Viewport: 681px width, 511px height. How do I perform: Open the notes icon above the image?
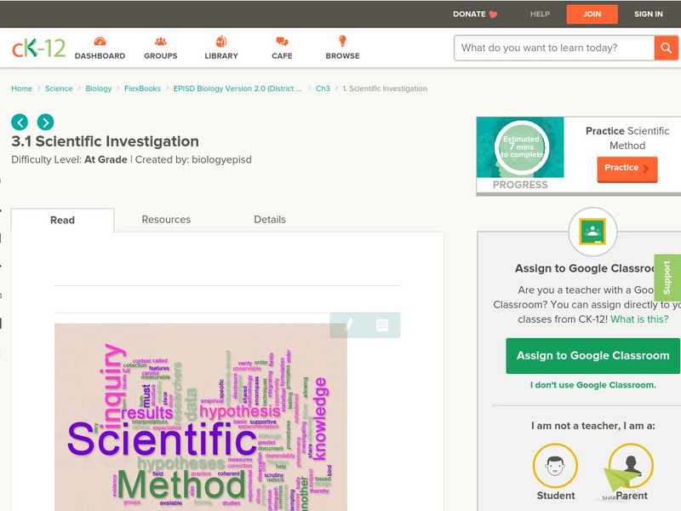[x=382, y=325]
